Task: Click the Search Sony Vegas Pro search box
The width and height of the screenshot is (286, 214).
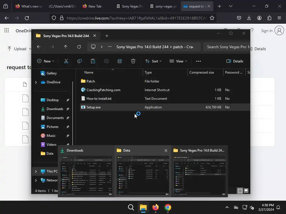Action: 227,47
